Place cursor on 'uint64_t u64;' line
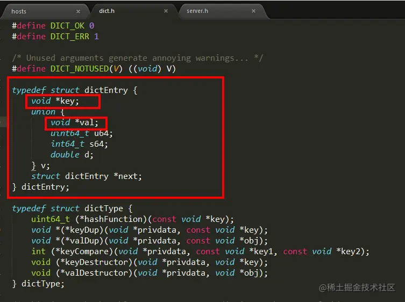This screenshot has width=405, height=302. click(82, 133)
